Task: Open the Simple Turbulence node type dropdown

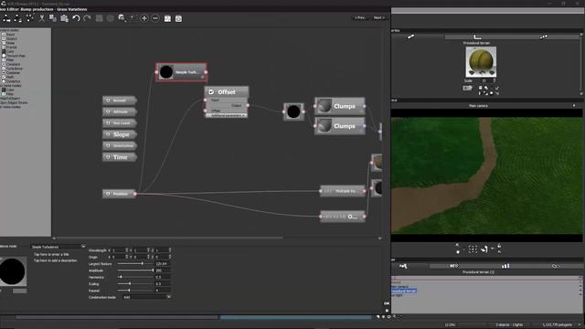Action: [x=58, y=247]
